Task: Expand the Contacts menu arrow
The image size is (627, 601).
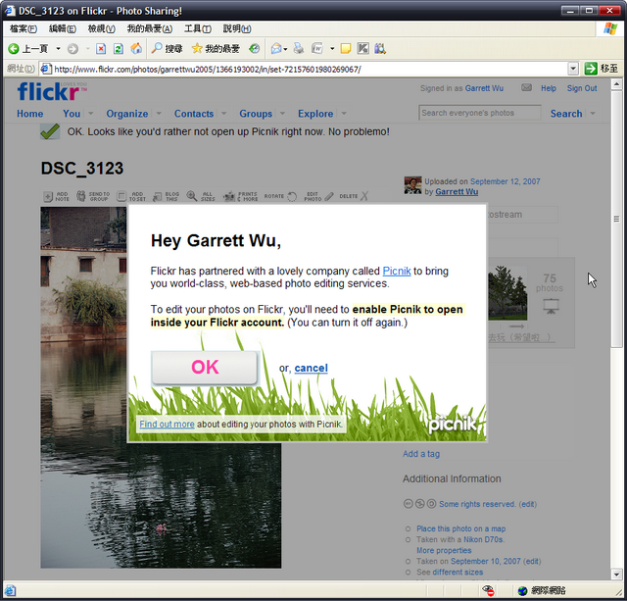Action: [x=223, y=114]
